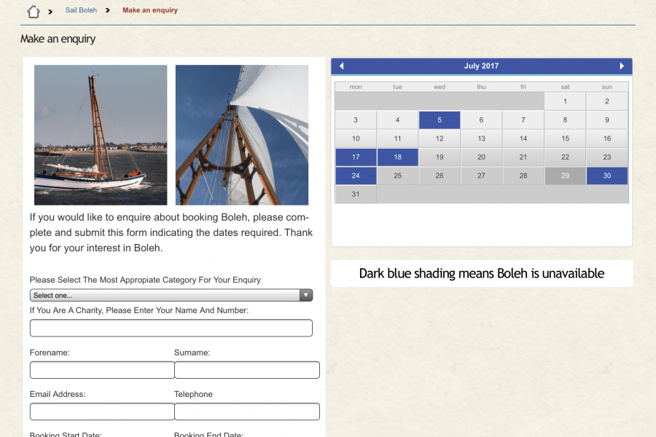Focus the Forename input field
The height and width of the screenshot is (437, 656).
click(x=101, y=370)
